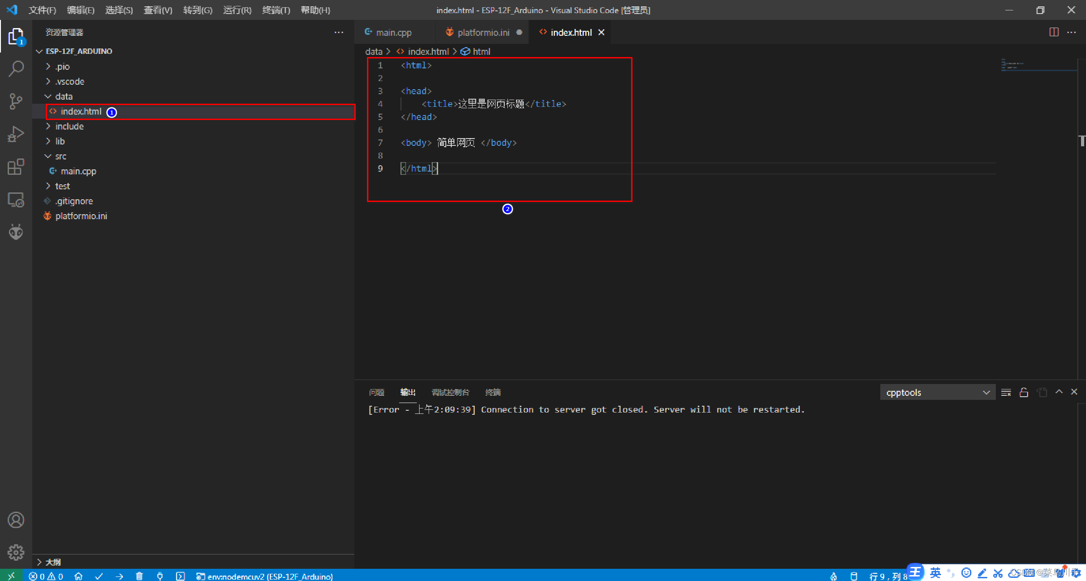Open the PlatformIO alien icon panel
Viewport: 1086px width, 581px height.
point(16,232)
